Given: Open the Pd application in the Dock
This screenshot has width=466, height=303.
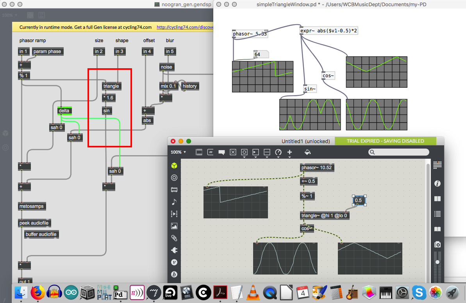Looking at the screenshot, I should 120,293.
